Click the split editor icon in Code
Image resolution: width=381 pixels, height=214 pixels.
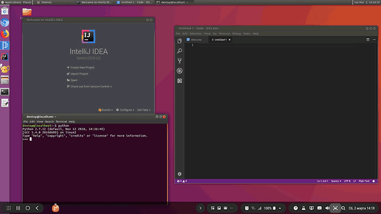pyautogui.click(x=368, y=40)
